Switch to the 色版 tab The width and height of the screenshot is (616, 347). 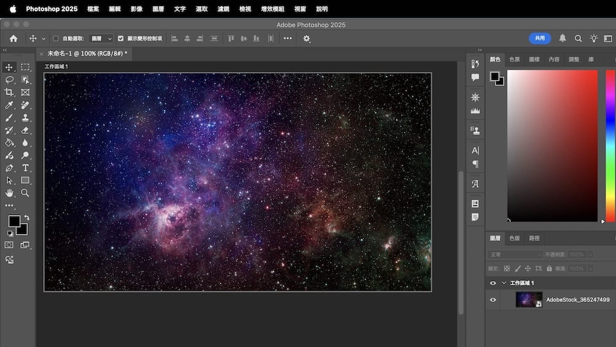tap(514, 238)
